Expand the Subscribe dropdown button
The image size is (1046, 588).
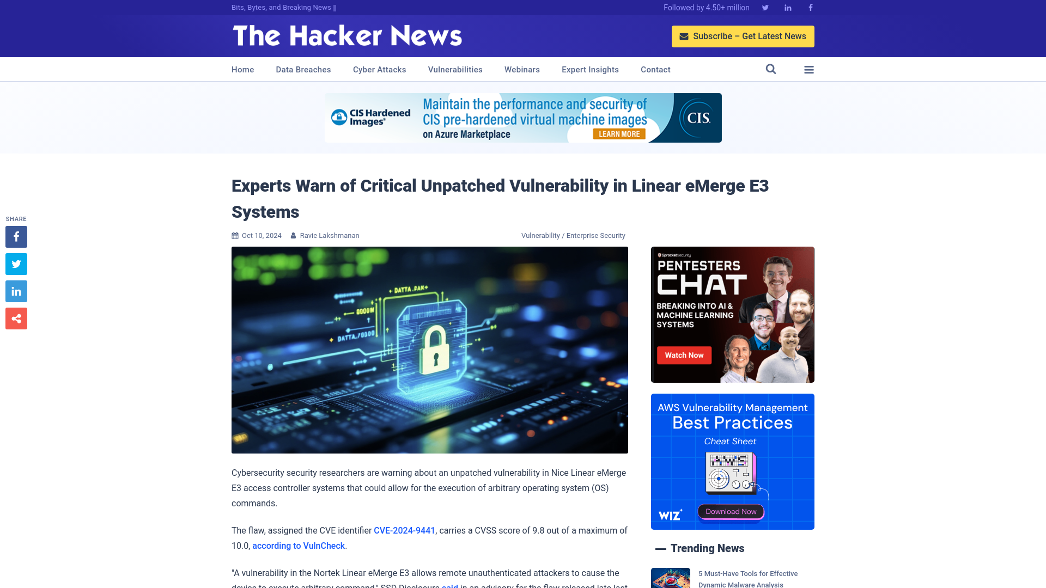point(743,36)
